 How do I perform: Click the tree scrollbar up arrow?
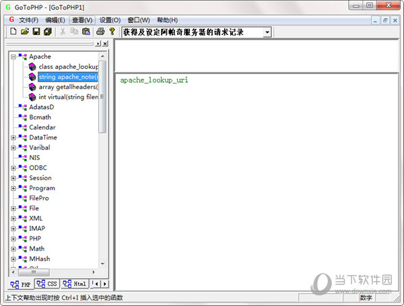pos(102,56)
